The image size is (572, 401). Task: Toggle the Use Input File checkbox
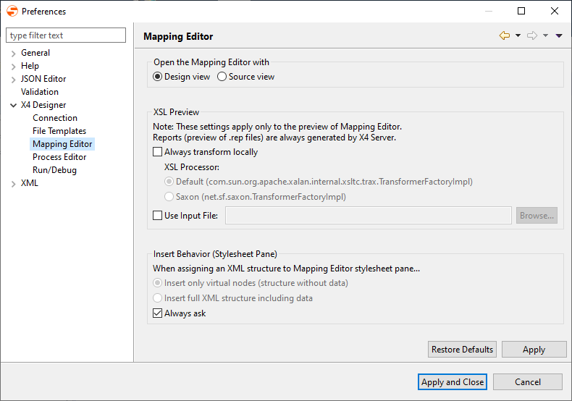coord(158,215)
